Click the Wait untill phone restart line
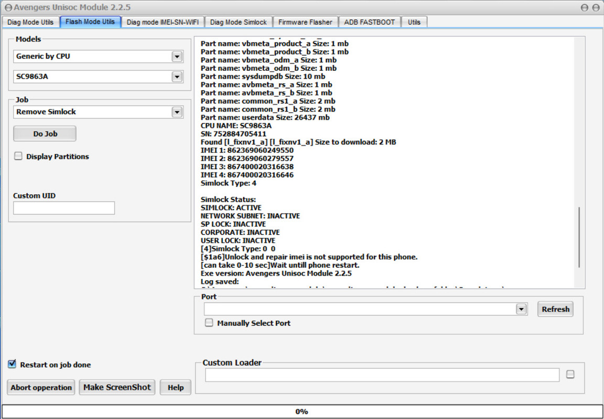Image resolution: width=604 pixels, height=419 pixels. tap(280, 266)
